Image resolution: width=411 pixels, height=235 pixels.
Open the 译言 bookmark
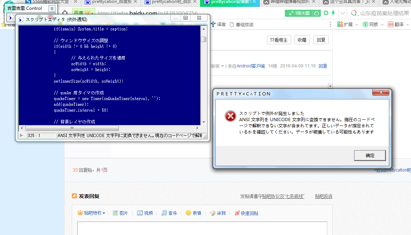(x=218, y=24)
